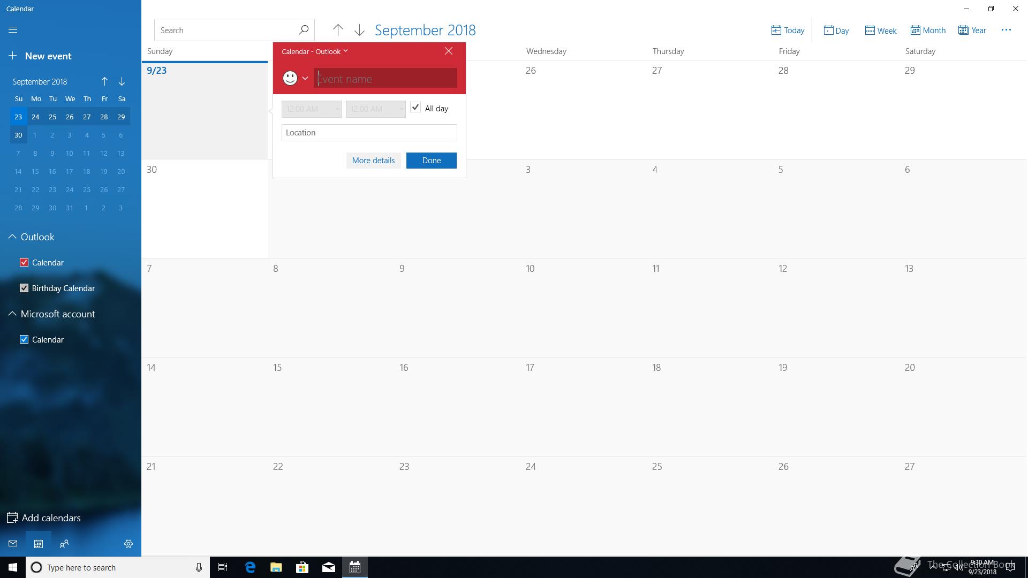Close the new event popup

[x=449, y=51]
